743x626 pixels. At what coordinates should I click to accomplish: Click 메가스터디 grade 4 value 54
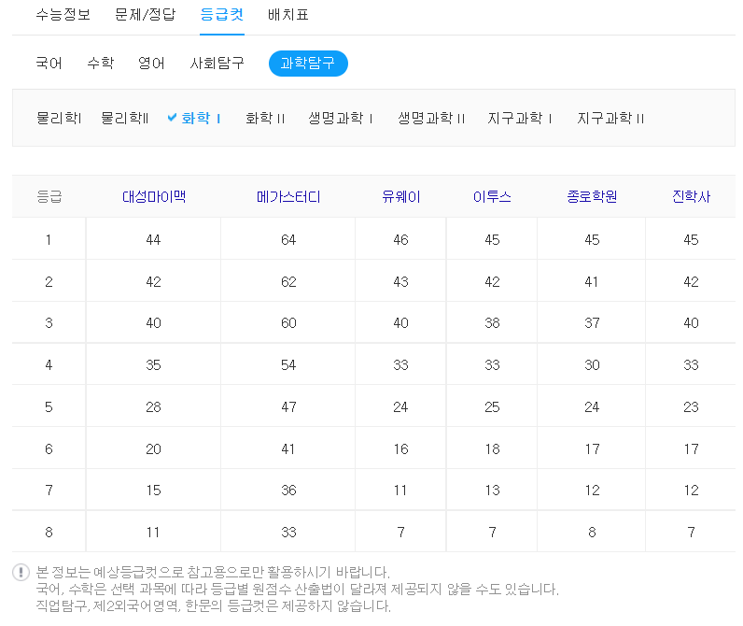point(288,365)
